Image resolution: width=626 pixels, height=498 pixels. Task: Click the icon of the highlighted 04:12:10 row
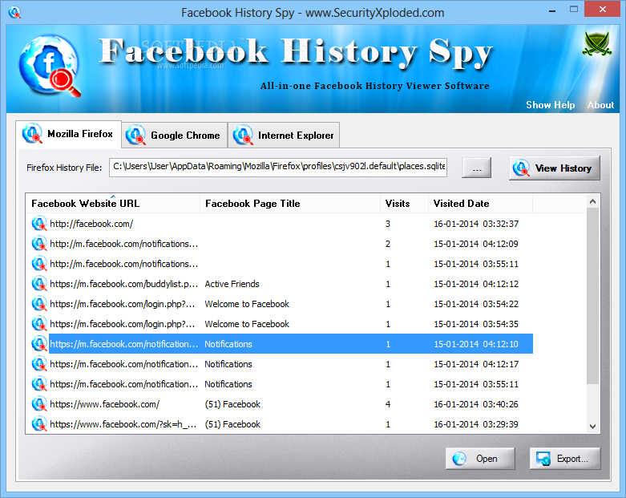click(39, 344)
